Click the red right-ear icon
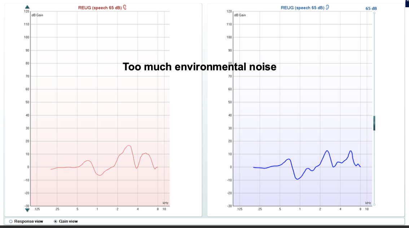Screen dimensions: 409x228 pos(125,7)
